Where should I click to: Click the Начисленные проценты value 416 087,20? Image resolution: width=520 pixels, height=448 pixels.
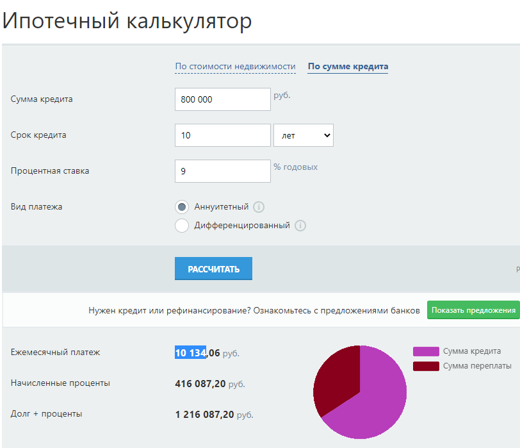tap(201, 383)
